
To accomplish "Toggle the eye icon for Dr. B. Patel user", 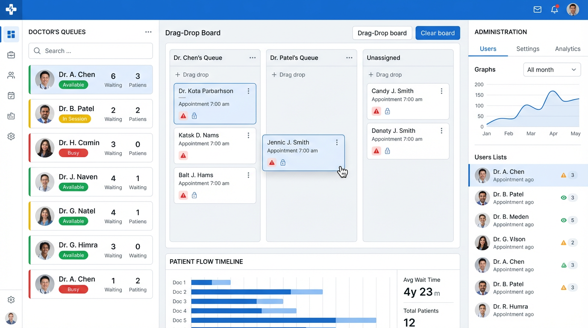I will point(563,198).
